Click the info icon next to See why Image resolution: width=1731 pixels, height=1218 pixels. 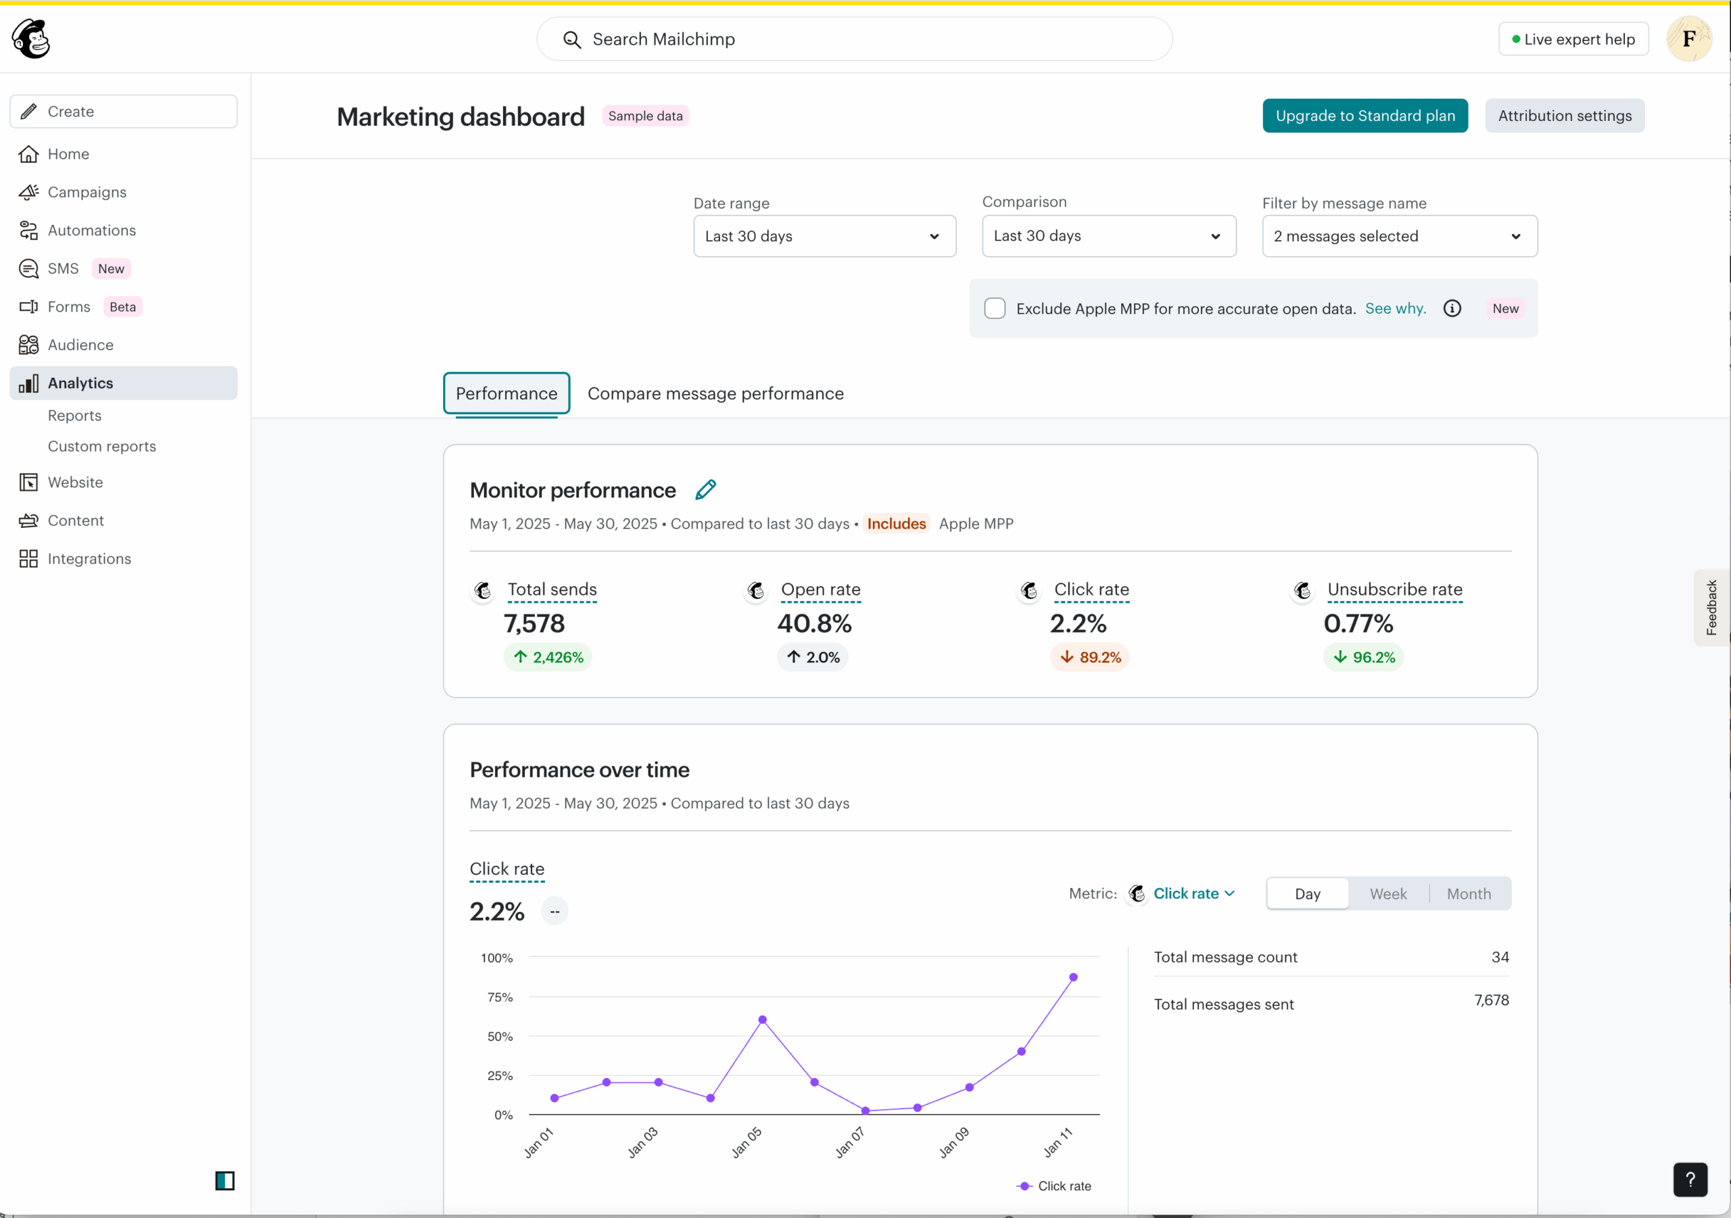point(1451,308)
